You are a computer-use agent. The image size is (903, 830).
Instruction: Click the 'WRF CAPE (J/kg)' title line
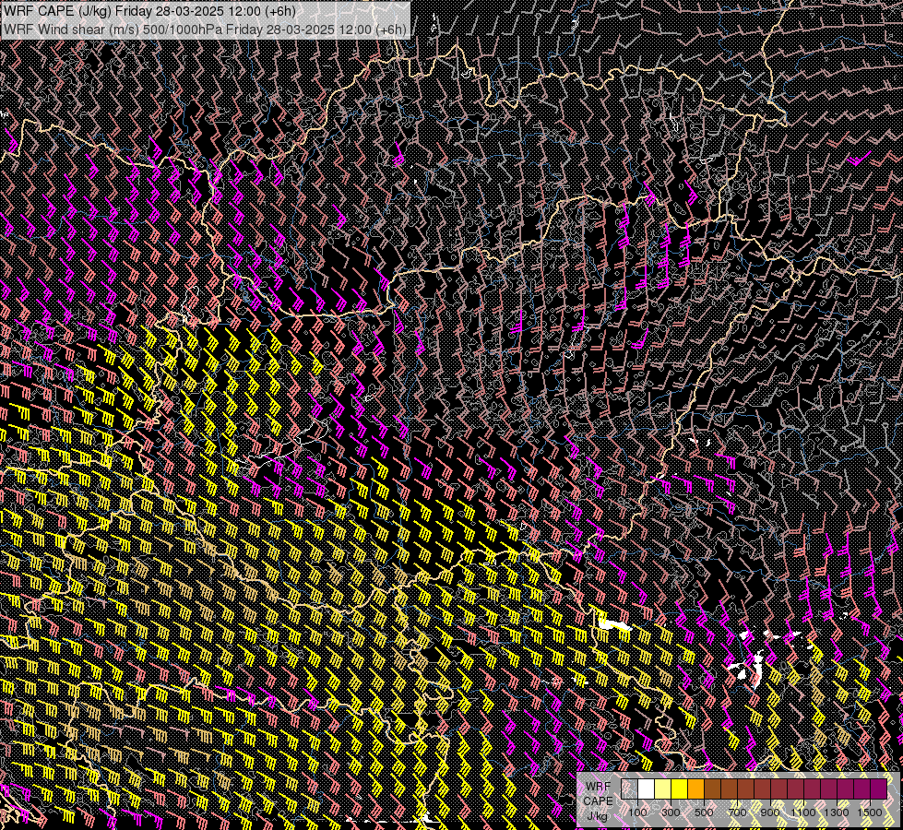click(149, 11)
